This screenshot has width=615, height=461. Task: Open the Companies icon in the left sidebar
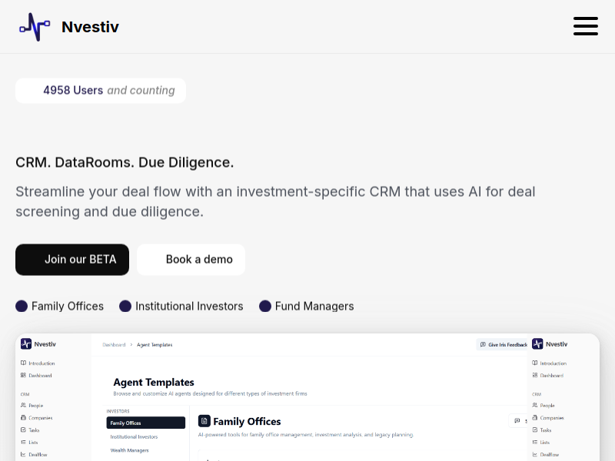(24, 418)
